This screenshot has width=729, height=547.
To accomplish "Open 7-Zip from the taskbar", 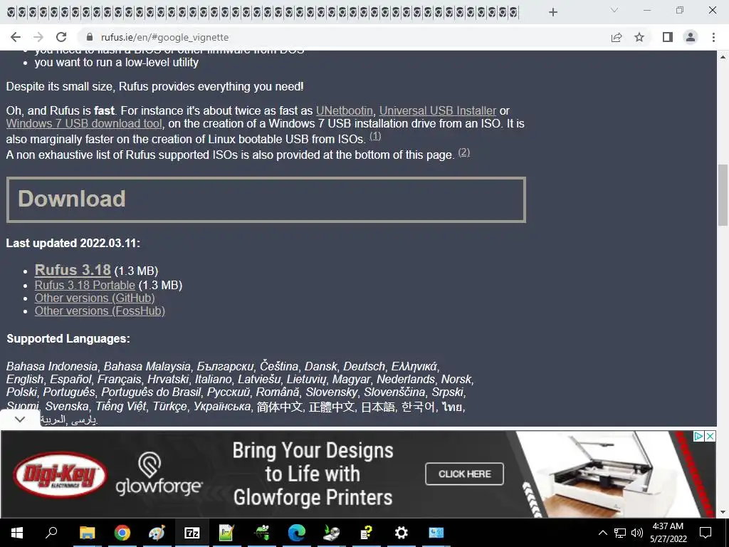I will (192, 533).
